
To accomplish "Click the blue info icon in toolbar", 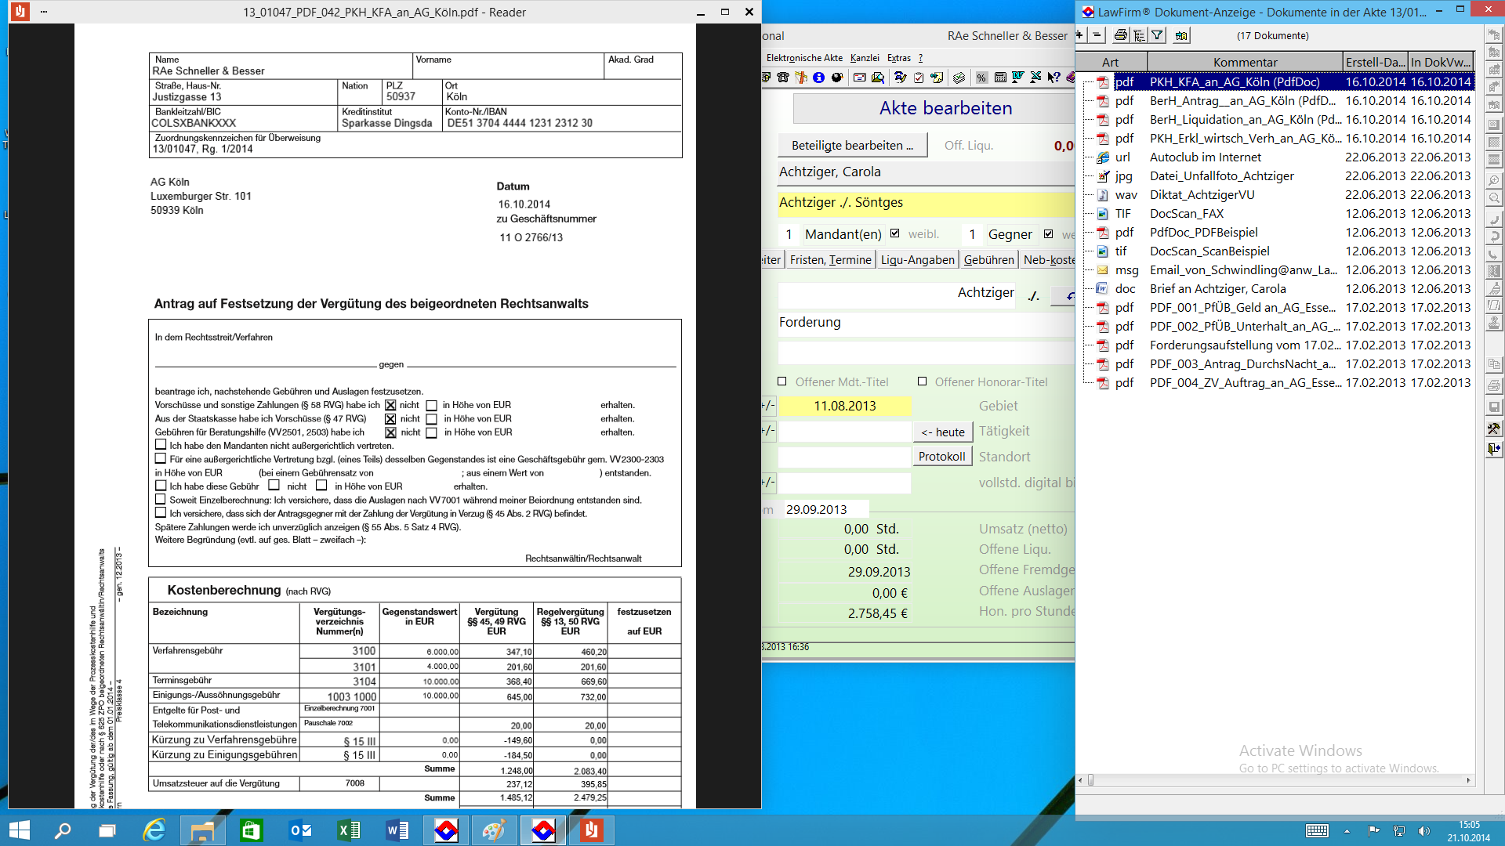I will [818, 78].
